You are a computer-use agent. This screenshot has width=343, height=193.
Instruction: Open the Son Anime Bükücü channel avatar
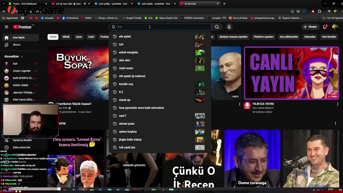click(x=247, y=105)
